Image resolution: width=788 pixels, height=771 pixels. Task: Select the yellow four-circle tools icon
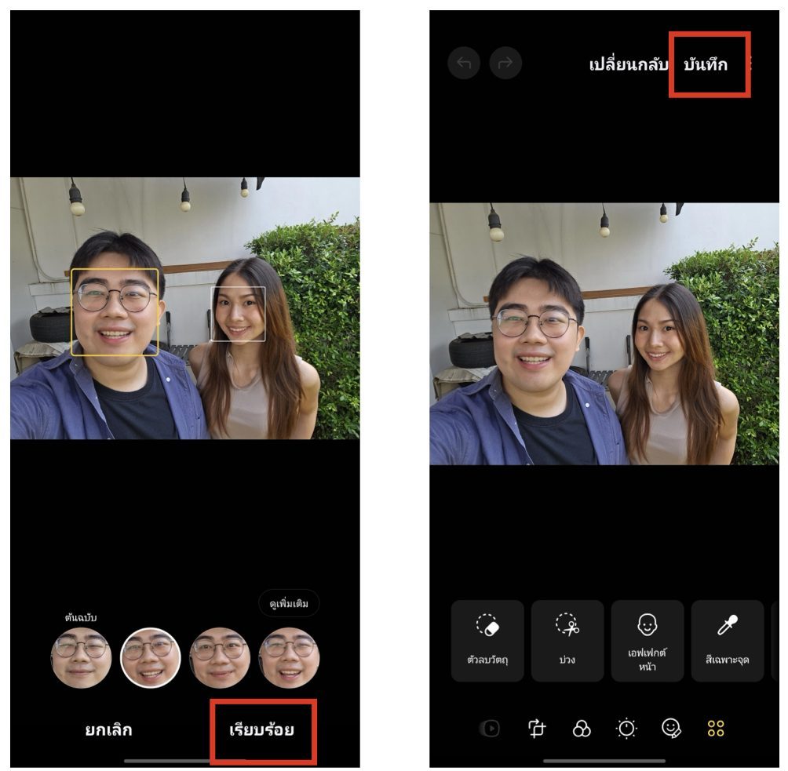[716, 729]
